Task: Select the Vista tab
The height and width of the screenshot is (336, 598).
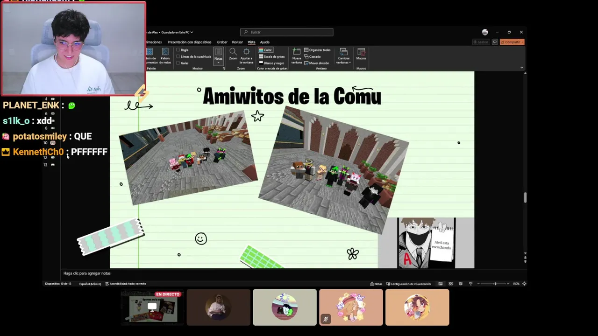Action: tap(251, 42)
